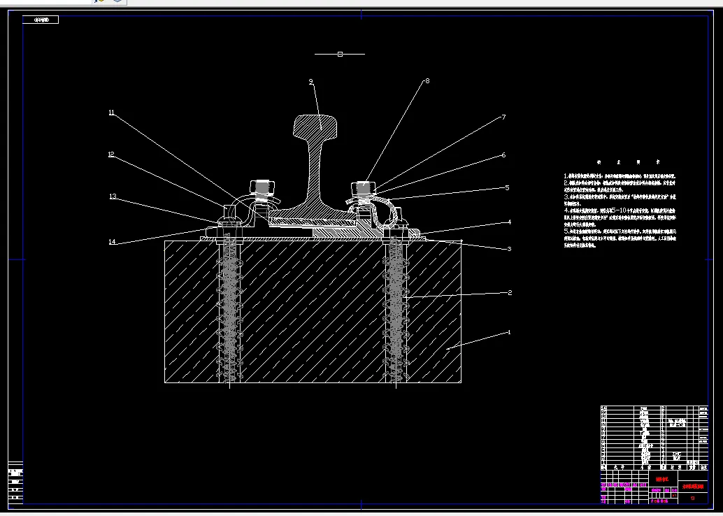Image resolution: width=723 pixels, height=516 pixels.
Task: Select part balloon number 13
Action: (113, 196)
